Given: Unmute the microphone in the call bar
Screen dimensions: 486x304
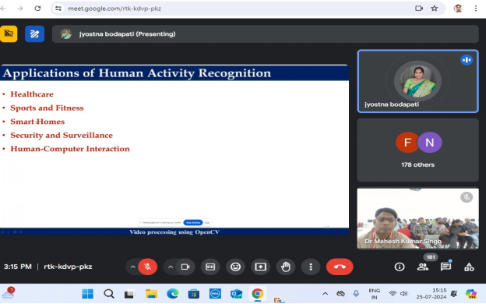Looking at the screenshot, I should pyautogui.click(x=147, y=267).
